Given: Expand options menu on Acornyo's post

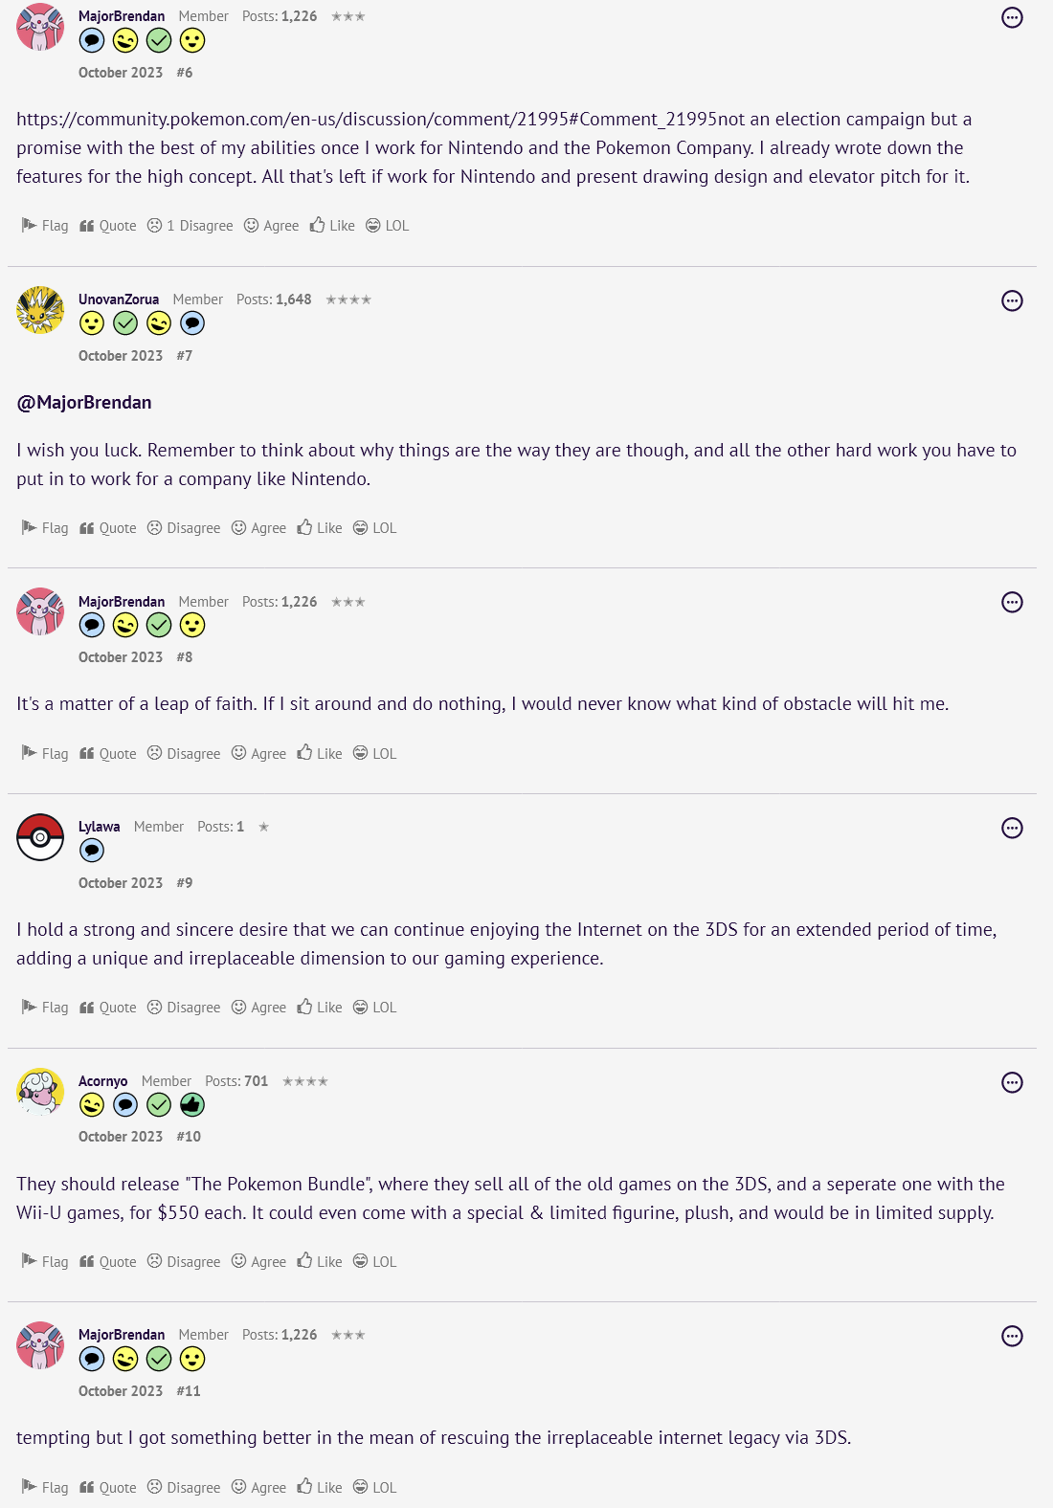Looking at the screenshot, I should (1012, 1082).
